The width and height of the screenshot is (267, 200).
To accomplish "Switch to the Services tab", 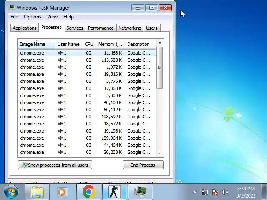I will (x=75, y=28).
